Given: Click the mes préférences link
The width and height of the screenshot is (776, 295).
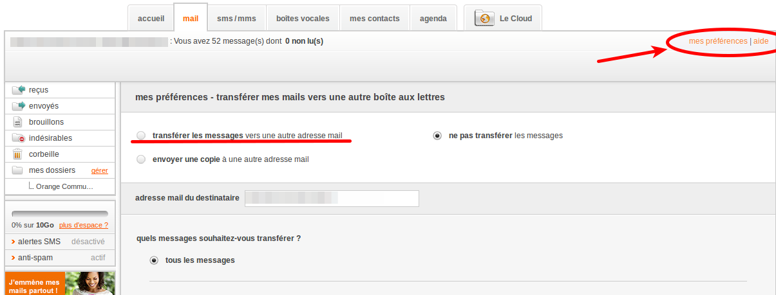Looking at the screenshot, I should click(x=717, y=41).
